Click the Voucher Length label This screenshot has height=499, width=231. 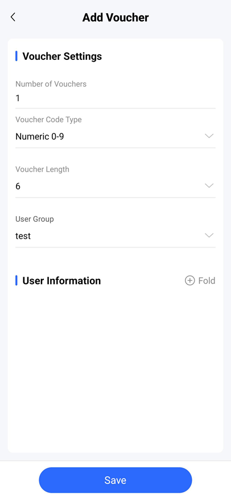pyautogui.click(x=42, y=169)
